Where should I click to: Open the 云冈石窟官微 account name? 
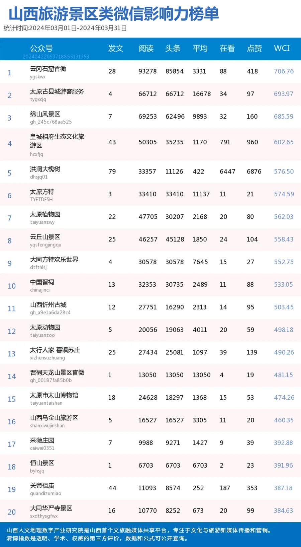point(48,69)
